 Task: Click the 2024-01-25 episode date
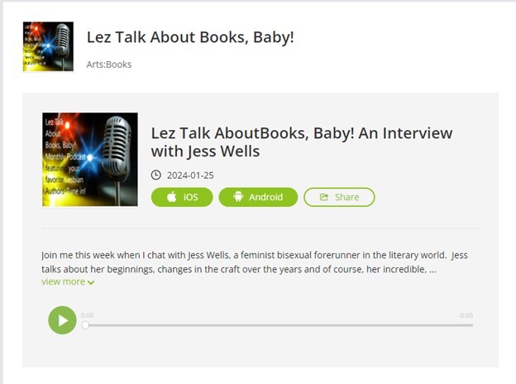tap(190, 175)
